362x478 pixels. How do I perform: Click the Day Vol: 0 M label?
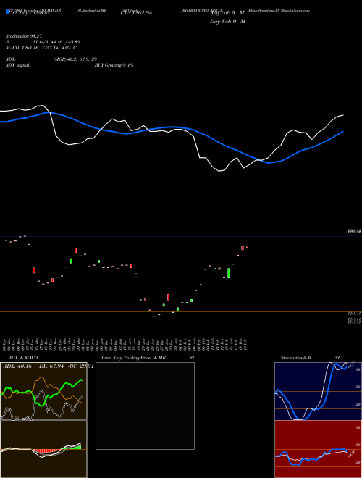pos(227,21)
